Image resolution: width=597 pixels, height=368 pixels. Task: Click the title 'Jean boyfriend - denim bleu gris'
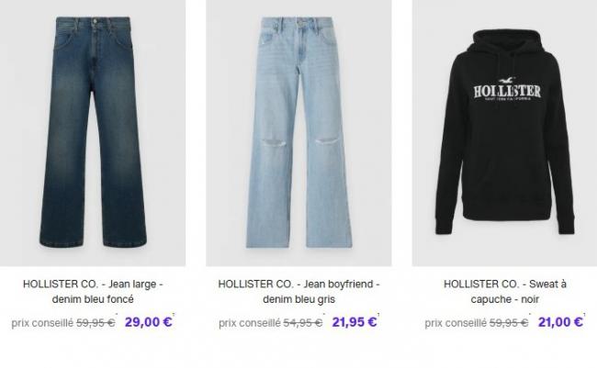pyautogui.click(x=298, y=292)
